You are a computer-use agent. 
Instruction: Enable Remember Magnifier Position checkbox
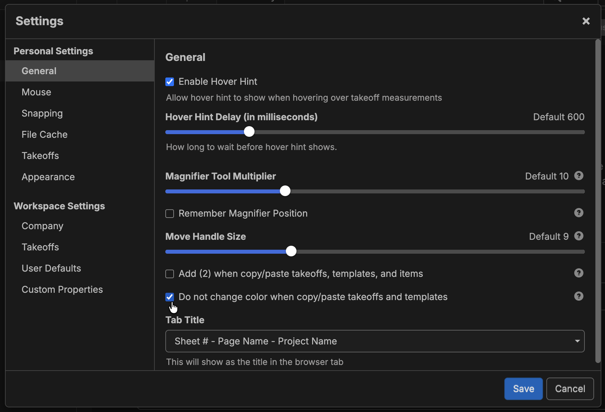point(170,214)
